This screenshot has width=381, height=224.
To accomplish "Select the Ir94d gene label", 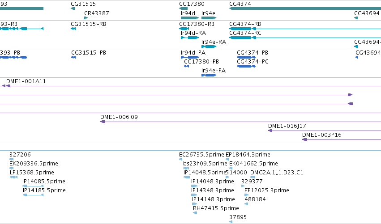I will 188,13.
